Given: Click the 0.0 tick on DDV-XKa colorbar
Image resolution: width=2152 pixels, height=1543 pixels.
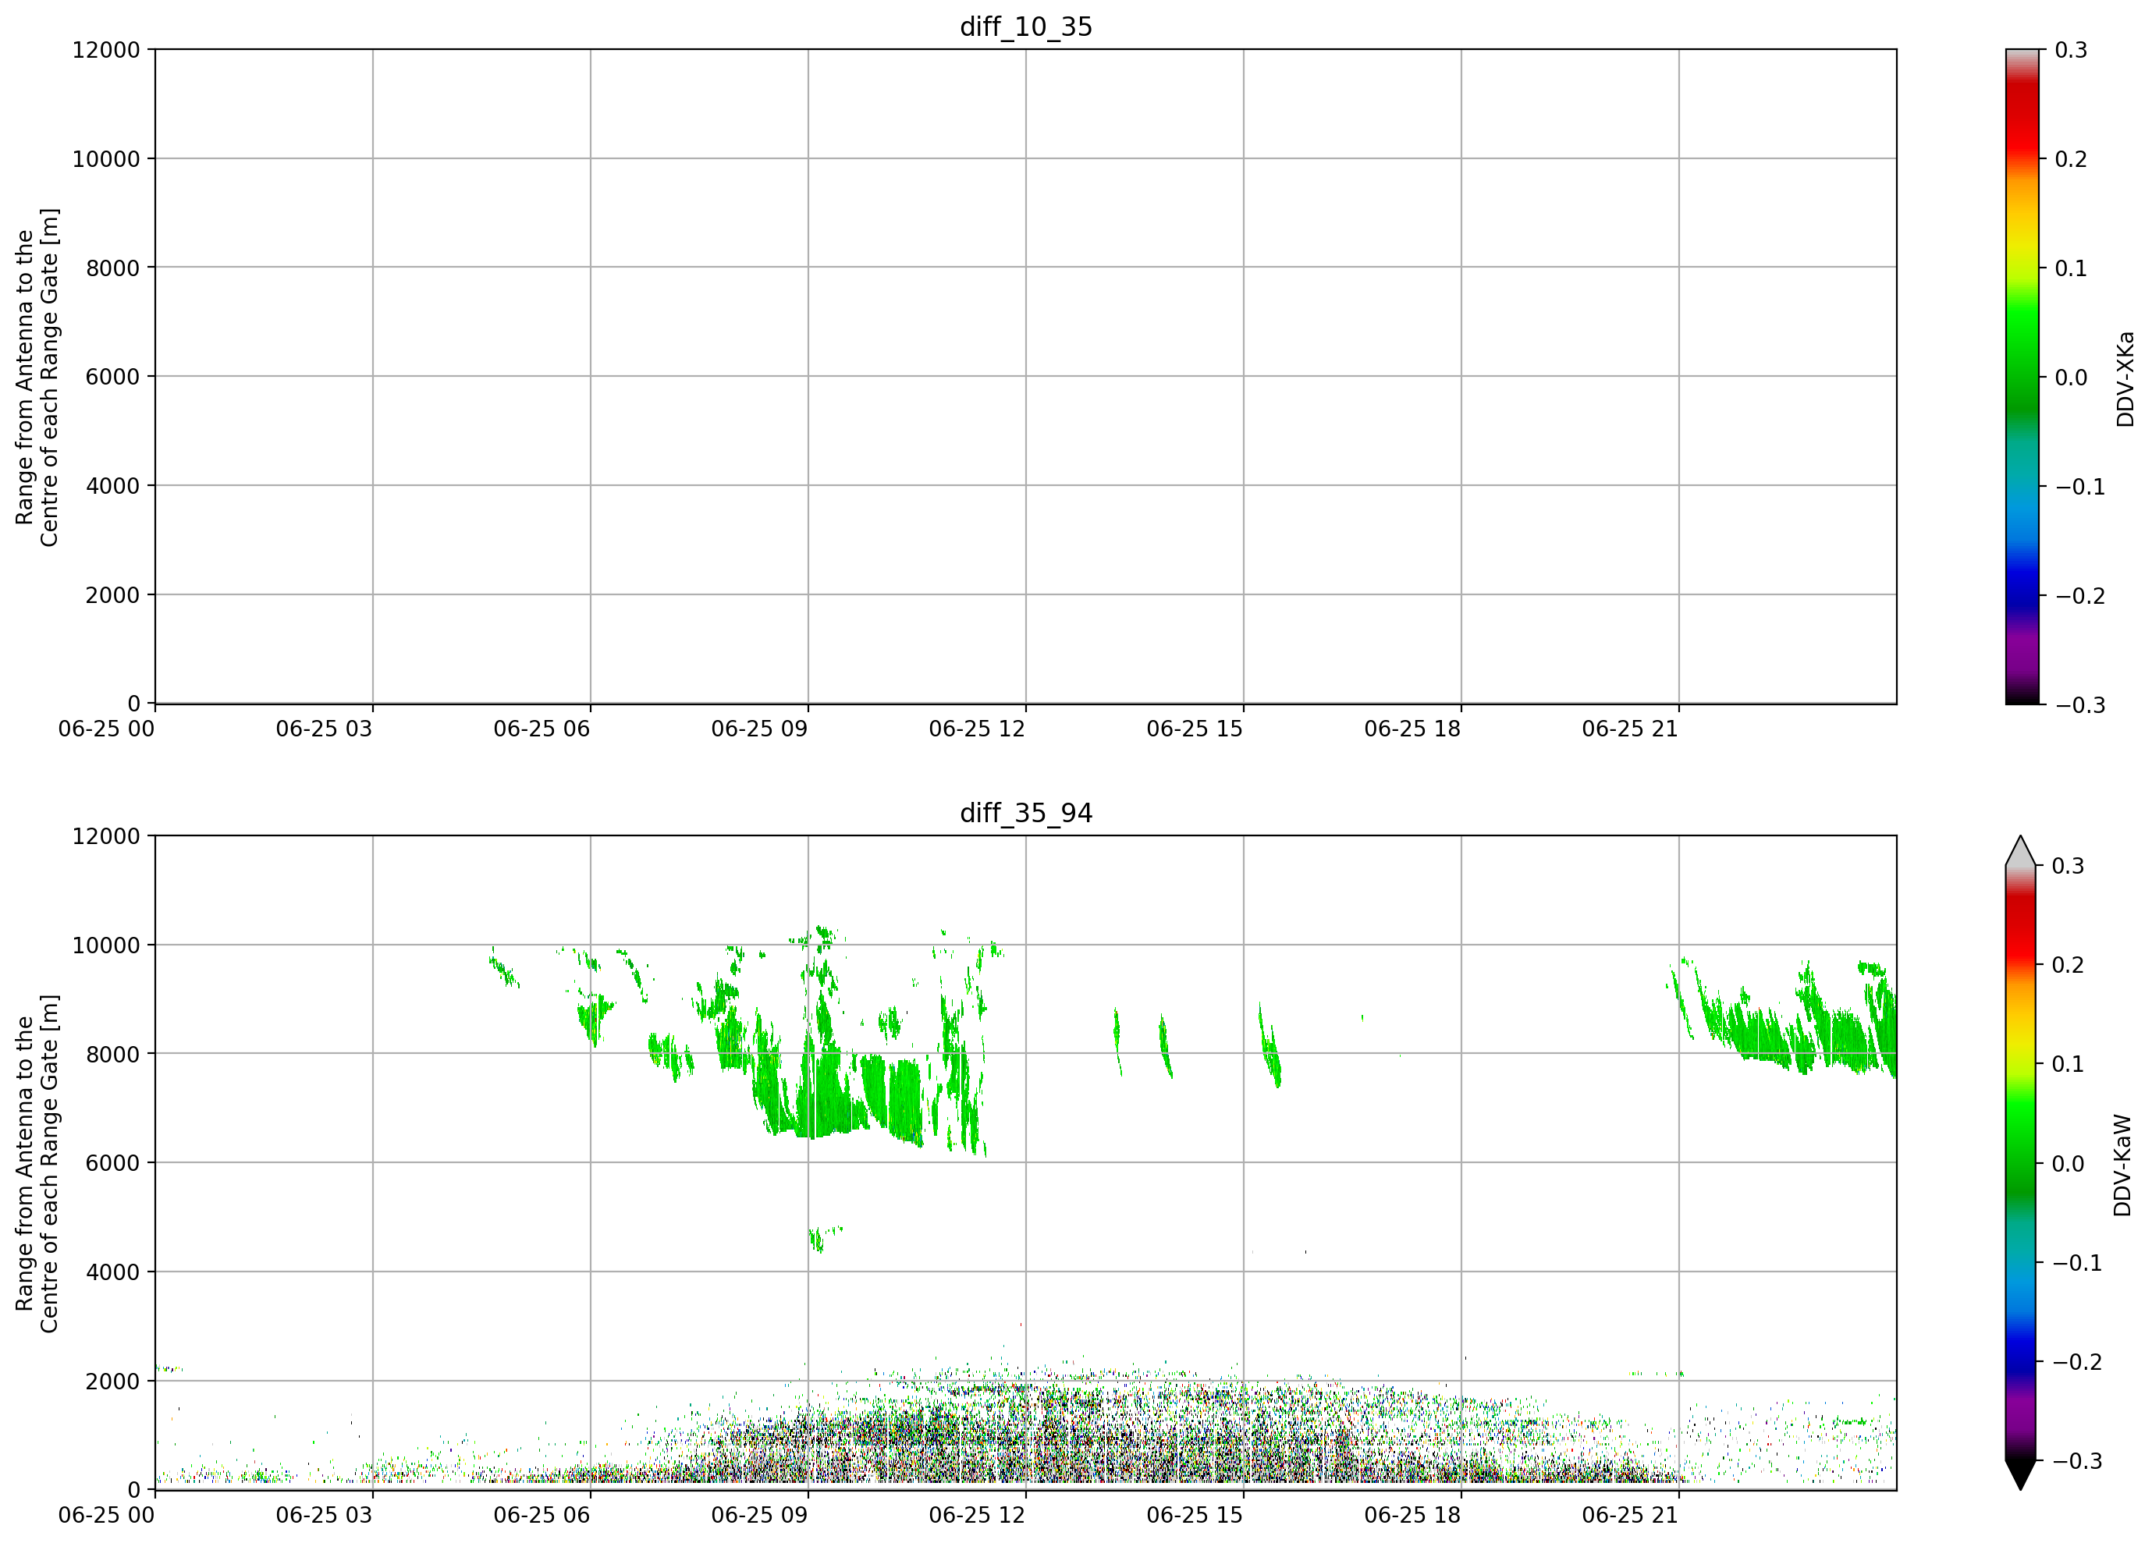Looking at the screenshot, I should (2072, 377).
